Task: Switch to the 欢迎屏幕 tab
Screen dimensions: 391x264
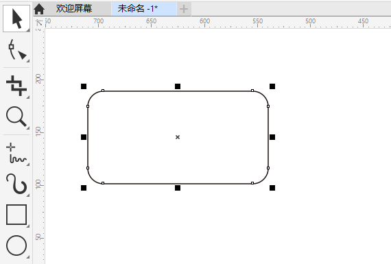Action: coord(74,9)
